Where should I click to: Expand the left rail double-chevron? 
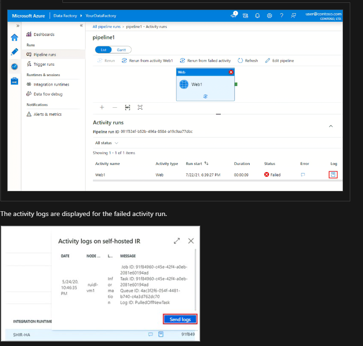[18, 26]
